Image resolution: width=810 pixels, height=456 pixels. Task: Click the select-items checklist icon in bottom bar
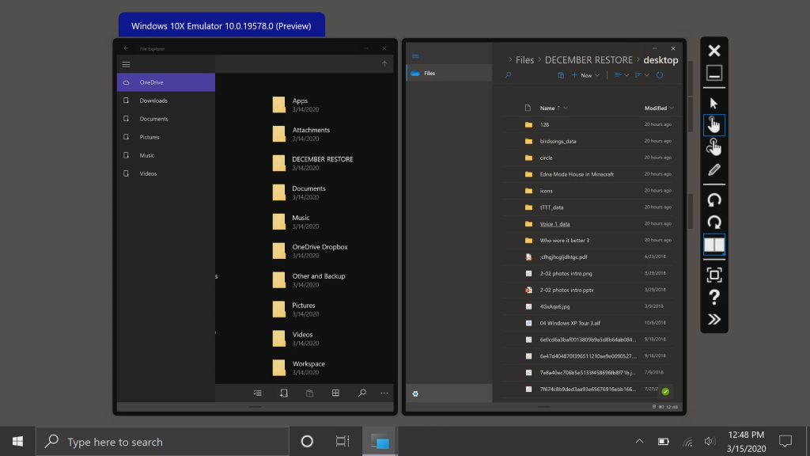click(x=257, y=393)
